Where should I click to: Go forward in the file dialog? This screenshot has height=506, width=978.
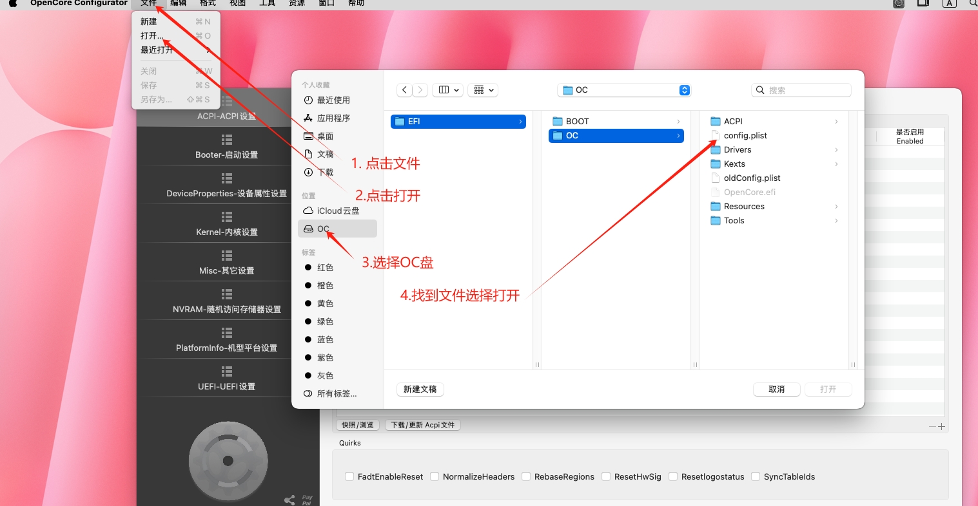[420, 90]
